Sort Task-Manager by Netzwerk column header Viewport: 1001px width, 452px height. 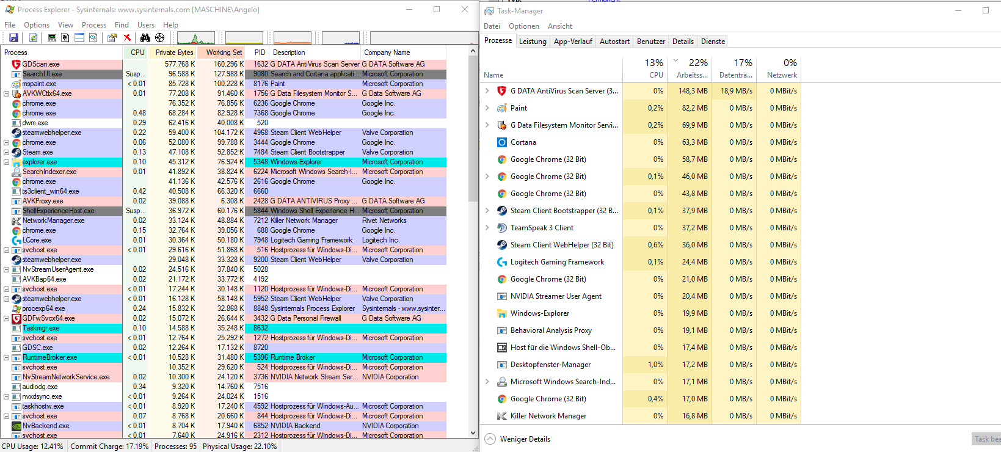point(779,69)
